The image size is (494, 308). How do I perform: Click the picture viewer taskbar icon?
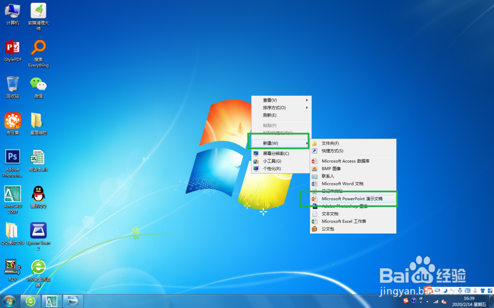(73, 301)
